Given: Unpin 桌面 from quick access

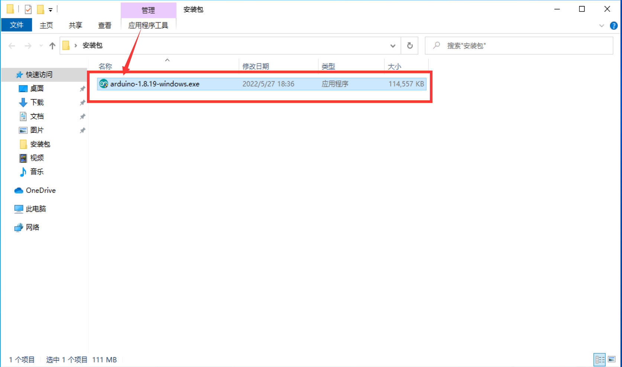Looking at the screenshot, I should 82,88.
